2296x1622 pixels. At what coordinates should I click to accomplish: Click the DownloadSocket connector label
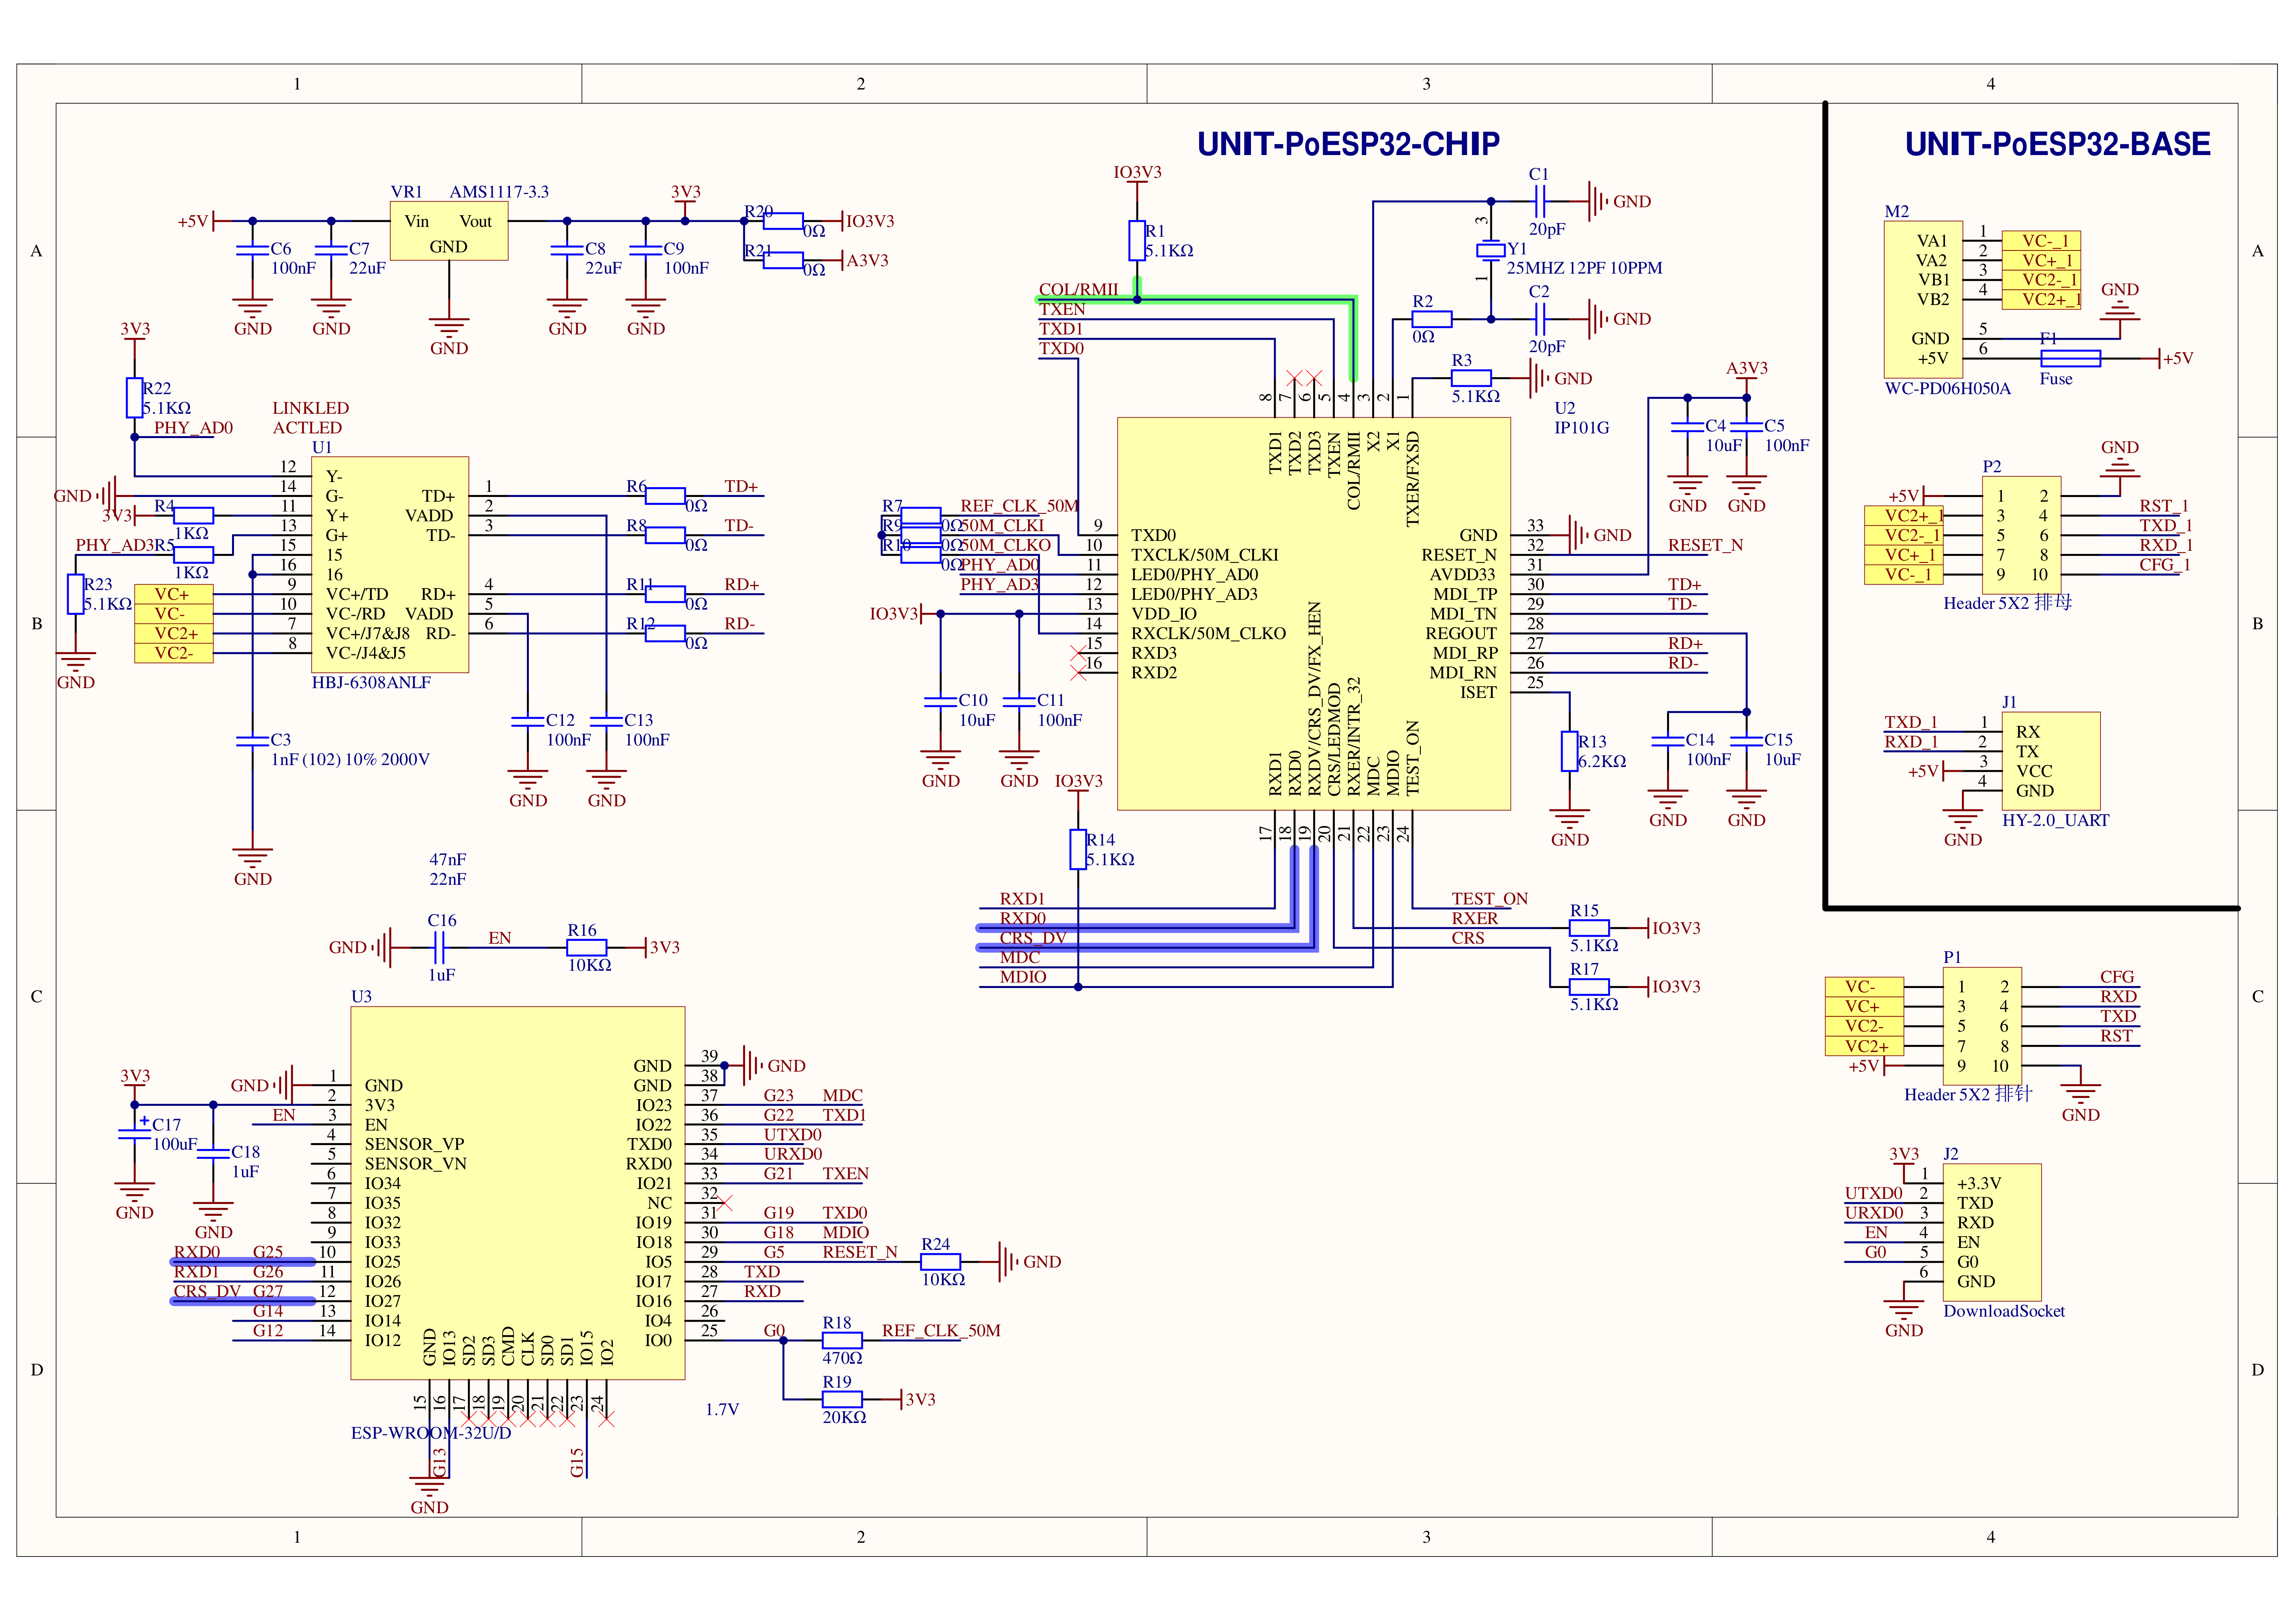click(x=2004, y=1311)
